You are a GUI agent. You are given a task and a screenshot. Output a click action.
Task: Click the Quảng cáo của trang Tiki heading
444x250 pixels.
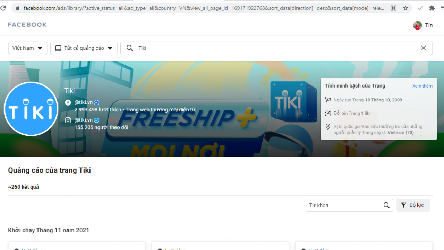[49, 170]
